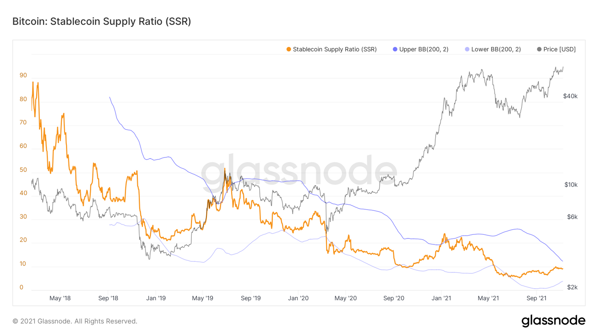Click the 90 value on SSR axis
Screen dimensions: 598x336
[x=23, y=75]
